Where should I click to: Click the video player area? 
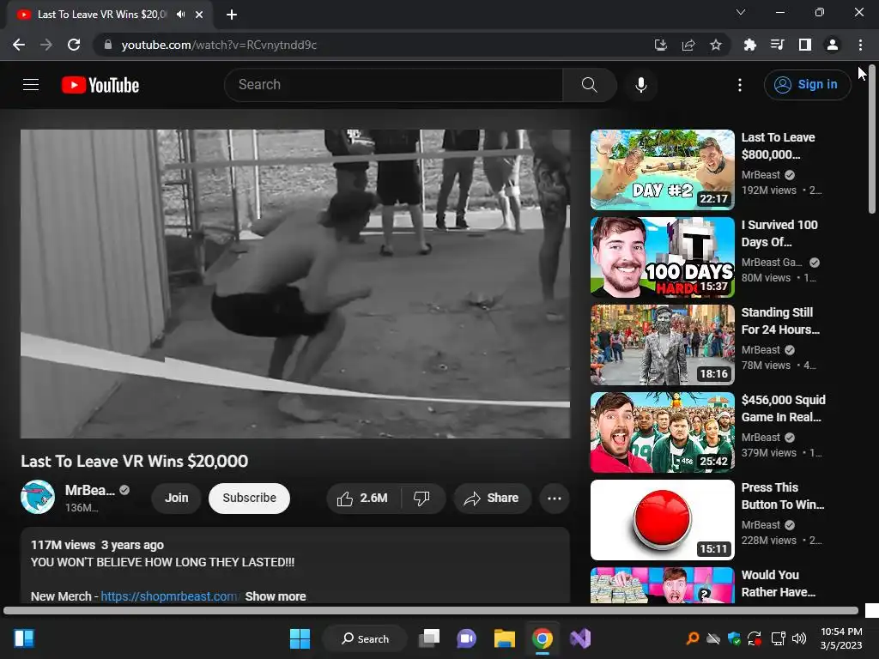pos(295,283)
